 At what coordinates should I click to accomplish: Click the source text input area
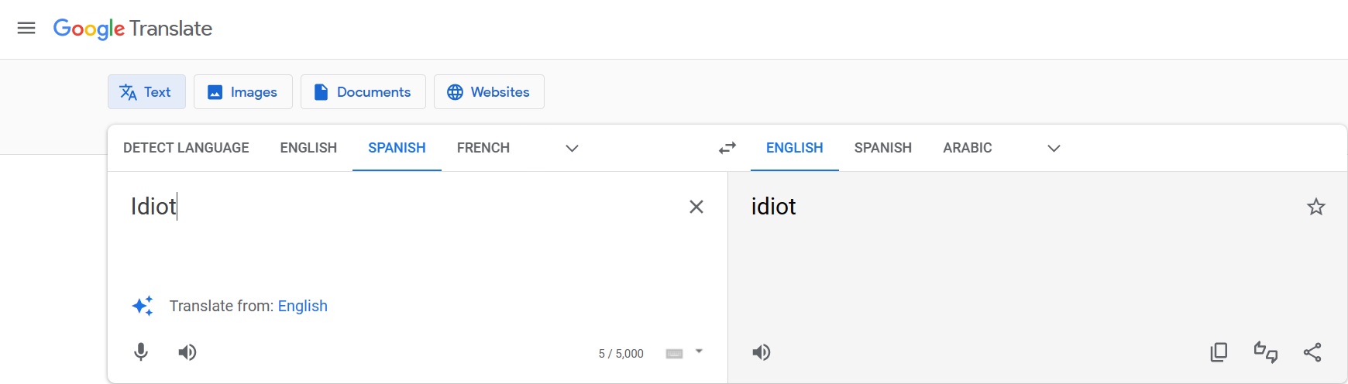click(x=403, y=232)
